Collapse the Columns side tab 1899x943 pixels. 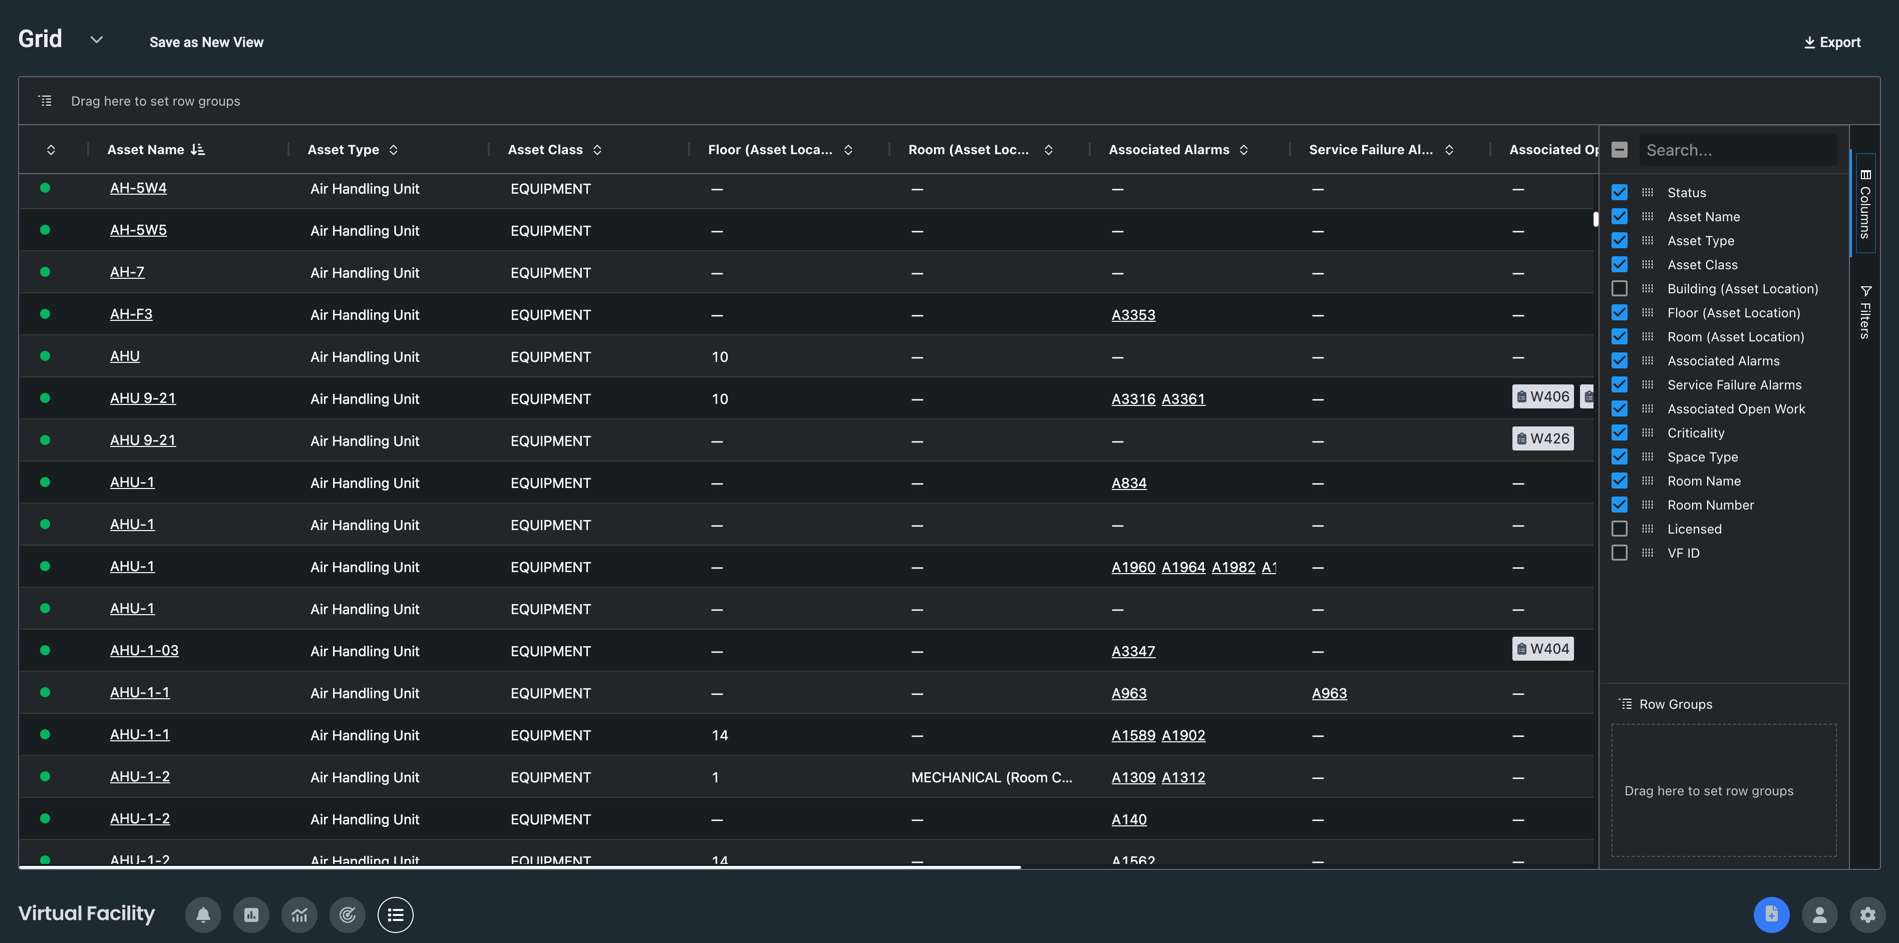pyautogui.click(x=1865, y=203)
